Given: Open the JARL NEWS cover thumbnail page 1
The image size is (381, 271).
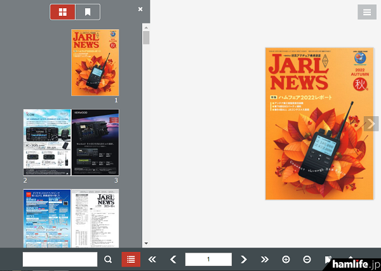Looking at the screenshot, I should point(95,62).
